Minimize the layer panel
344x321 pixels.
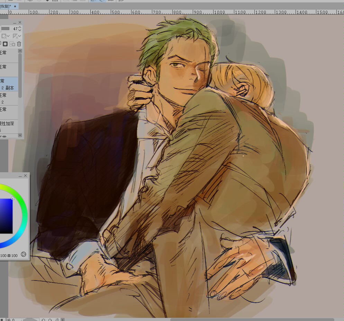(15, 22)
